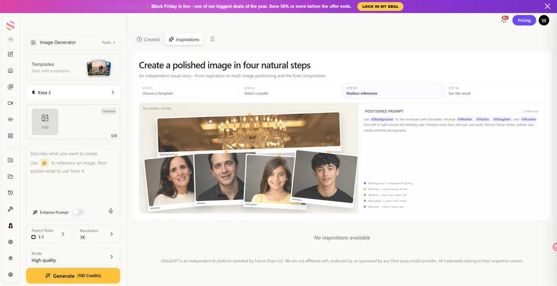Click the @ reference symbol in prompt hint

44,163
